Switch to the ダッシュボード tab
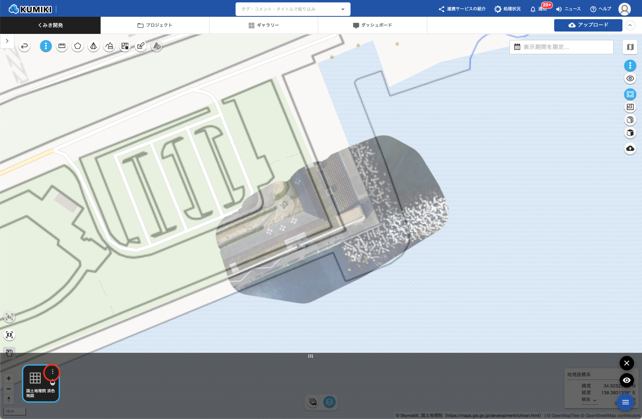Image resolution: width=642 pixels, height=419 pixels. 373,25
